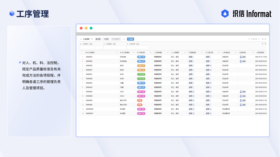Click the share icon beside 工序管理
Viewport: 280px width, 157px height.
(92, 39)
